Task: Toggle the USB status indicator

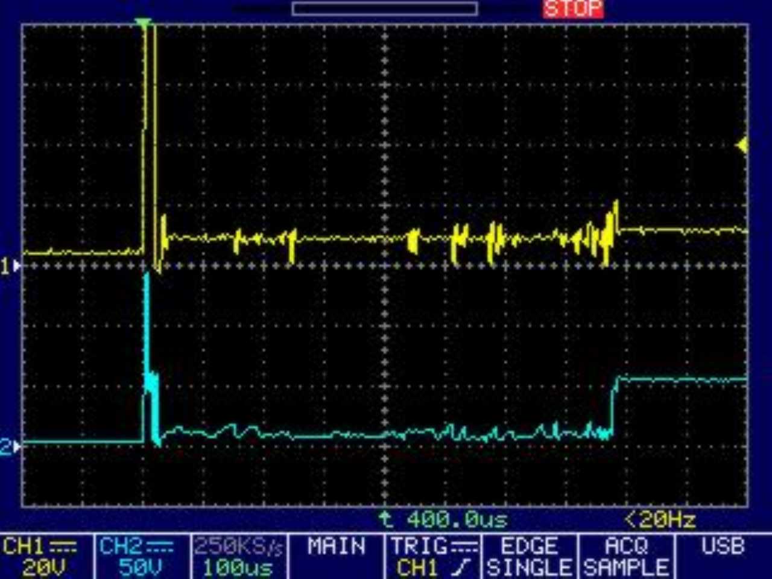Action: click(x=723, y=547)
